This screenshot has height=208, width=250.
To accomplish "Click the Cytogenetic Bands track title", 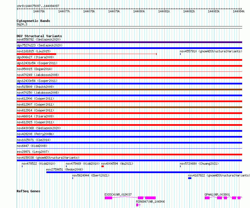I will pyautogui.click(x=33, y=21).
